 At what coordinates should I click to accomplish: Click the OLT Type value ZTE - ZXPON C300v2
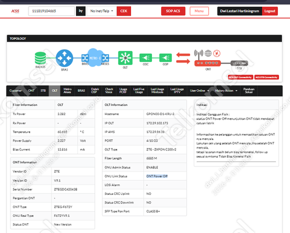(x=161, y=150)
